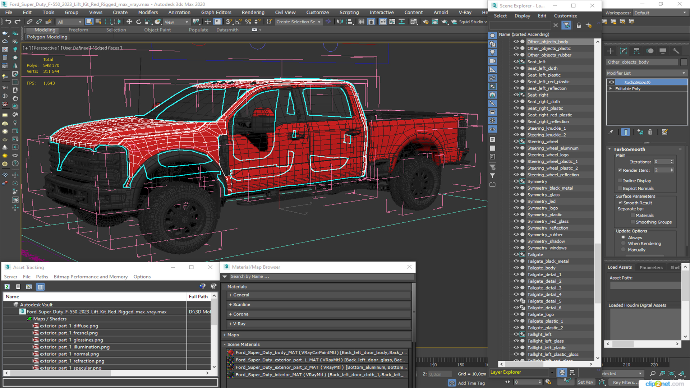Open the Create command panel tab
The image size is (690, 388).
610,51
